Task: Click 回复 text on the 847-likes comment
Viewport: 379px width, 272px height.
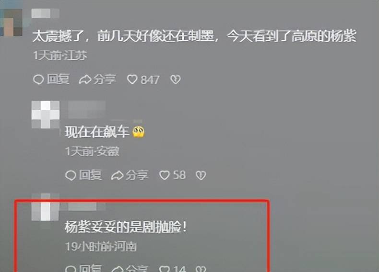Action: [x=58, y=79]
